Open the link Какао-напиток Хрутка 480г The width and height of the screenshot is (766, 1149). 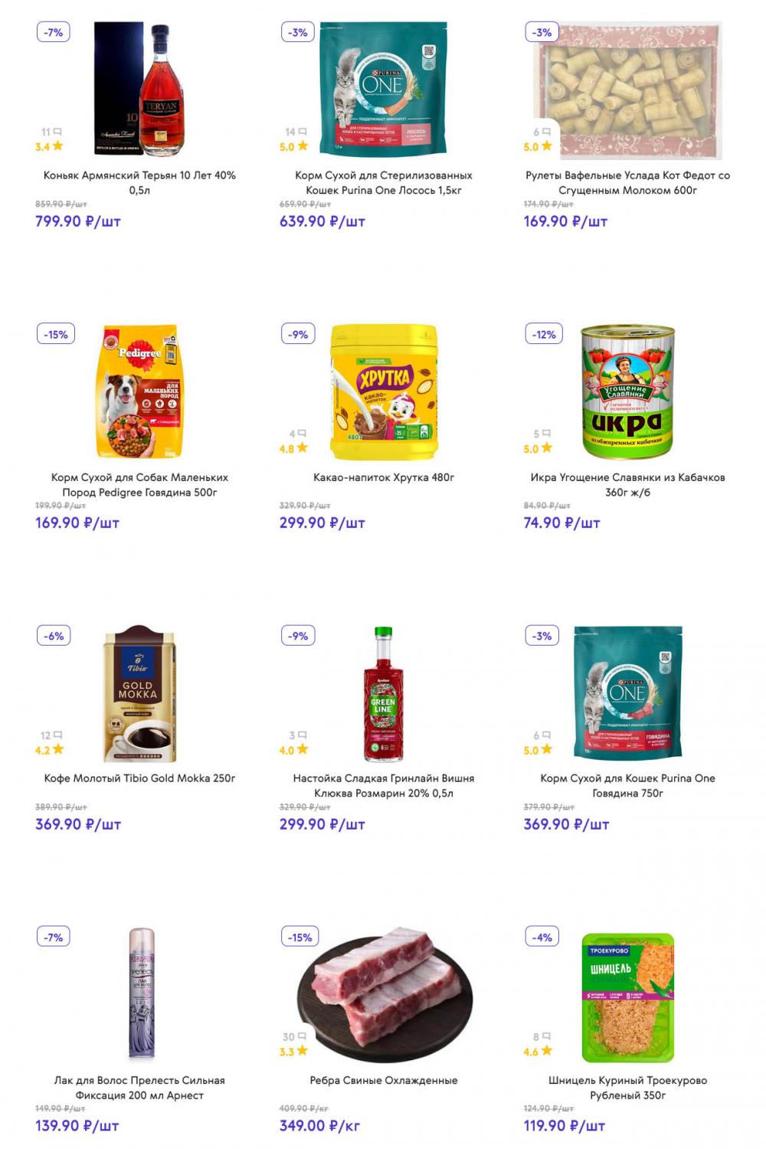tap(384, 477)
